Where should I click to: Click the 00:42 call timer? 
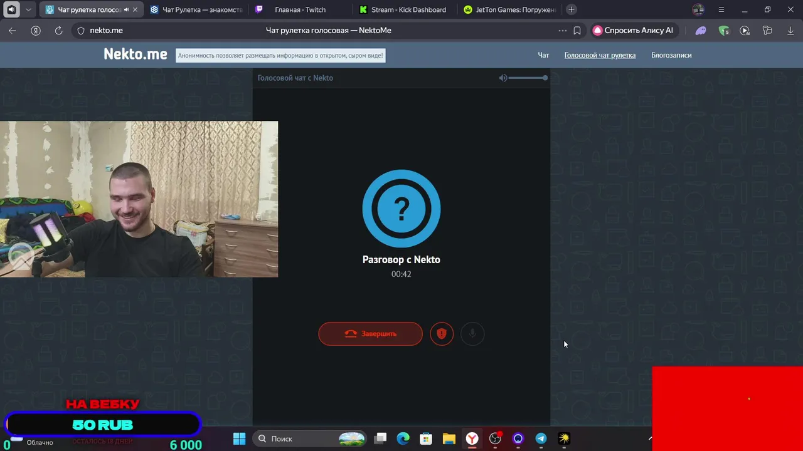tap(401, 274)
